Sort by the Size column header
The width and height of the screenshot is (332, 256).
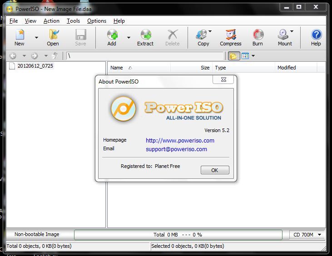click(191, 68)
